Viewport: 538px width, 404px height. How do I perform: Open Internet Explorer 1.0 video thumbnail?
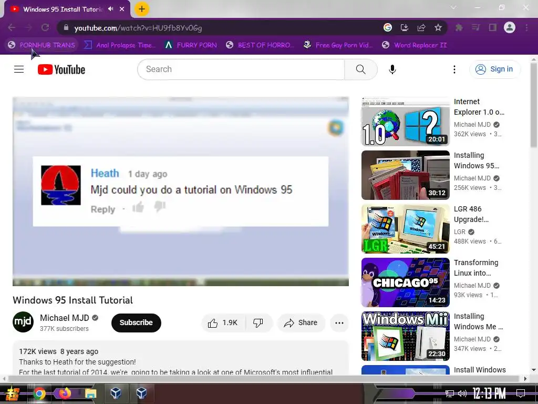[x=405, y=122]
